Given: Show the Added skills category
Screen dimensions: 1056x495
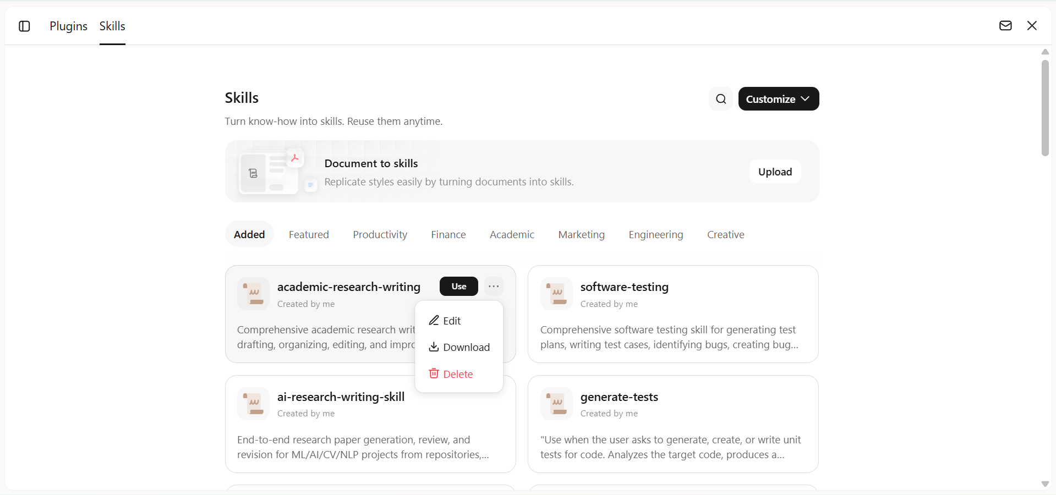Looking at the screenshot, I should (x=249, y=234).
